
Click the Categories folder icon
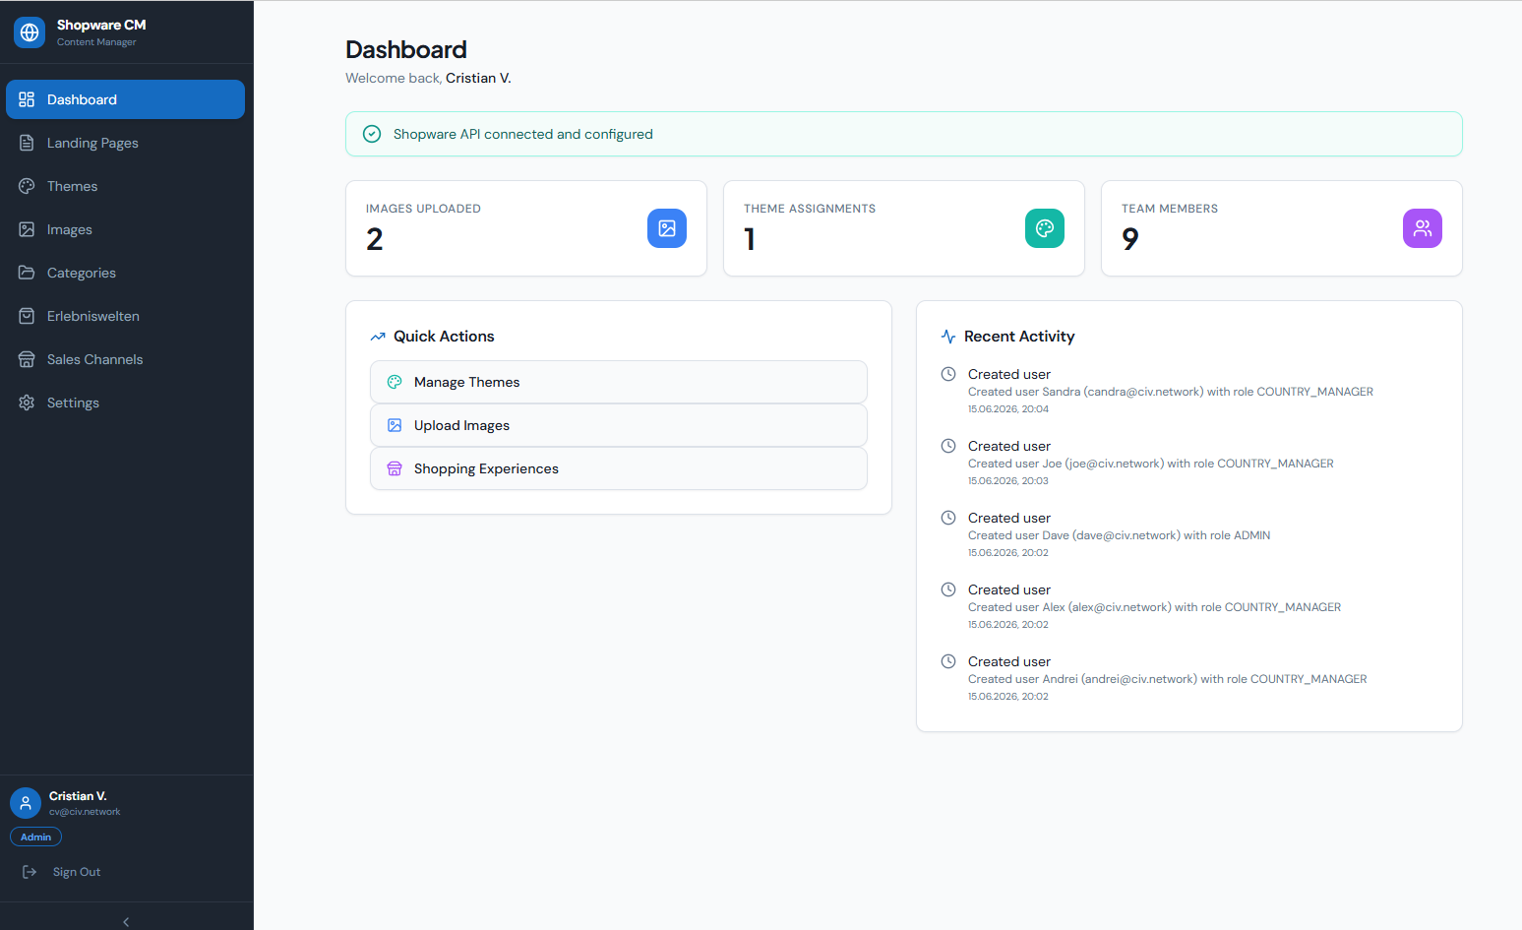[27, 273]
